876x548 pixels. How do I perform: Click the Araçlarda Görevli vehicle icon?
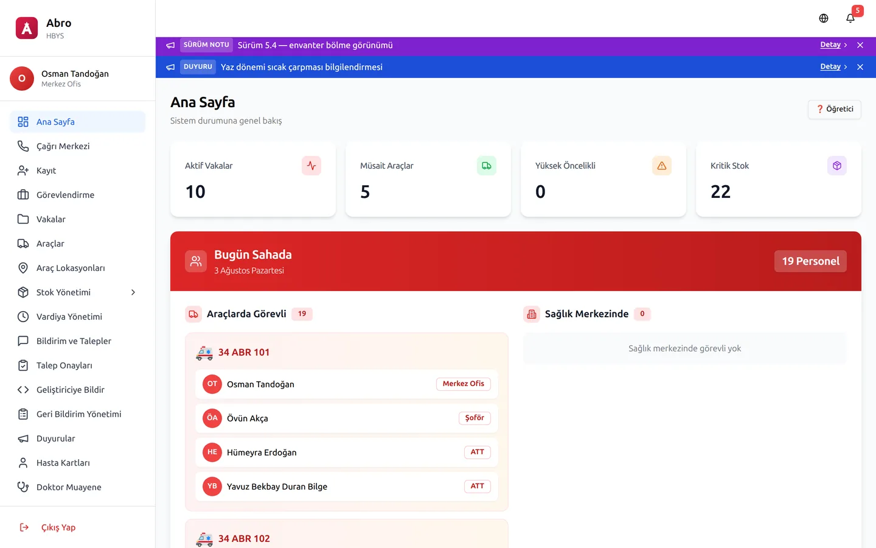(193, 314)
